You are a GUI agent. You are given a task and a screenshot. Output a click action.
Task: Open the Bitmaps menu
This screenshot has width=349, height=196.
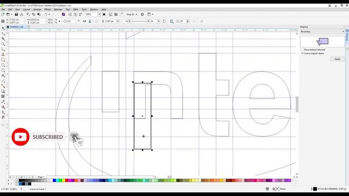click(x=58, y=10)
